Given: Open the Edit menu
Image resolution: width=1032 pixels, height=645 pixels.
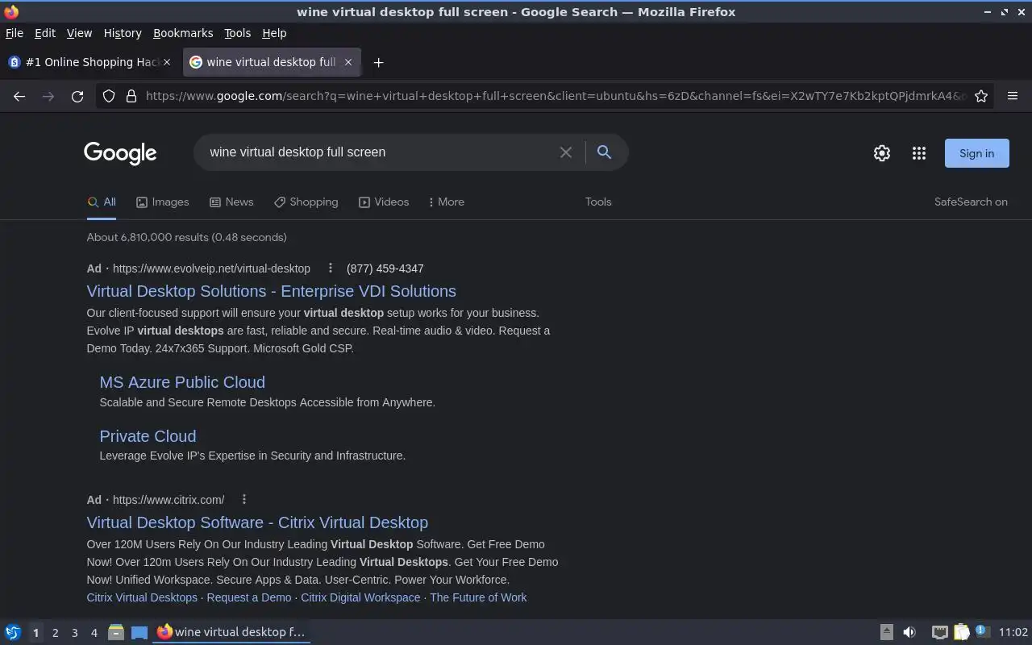Looking at the screenshot, I should [45, 33].
